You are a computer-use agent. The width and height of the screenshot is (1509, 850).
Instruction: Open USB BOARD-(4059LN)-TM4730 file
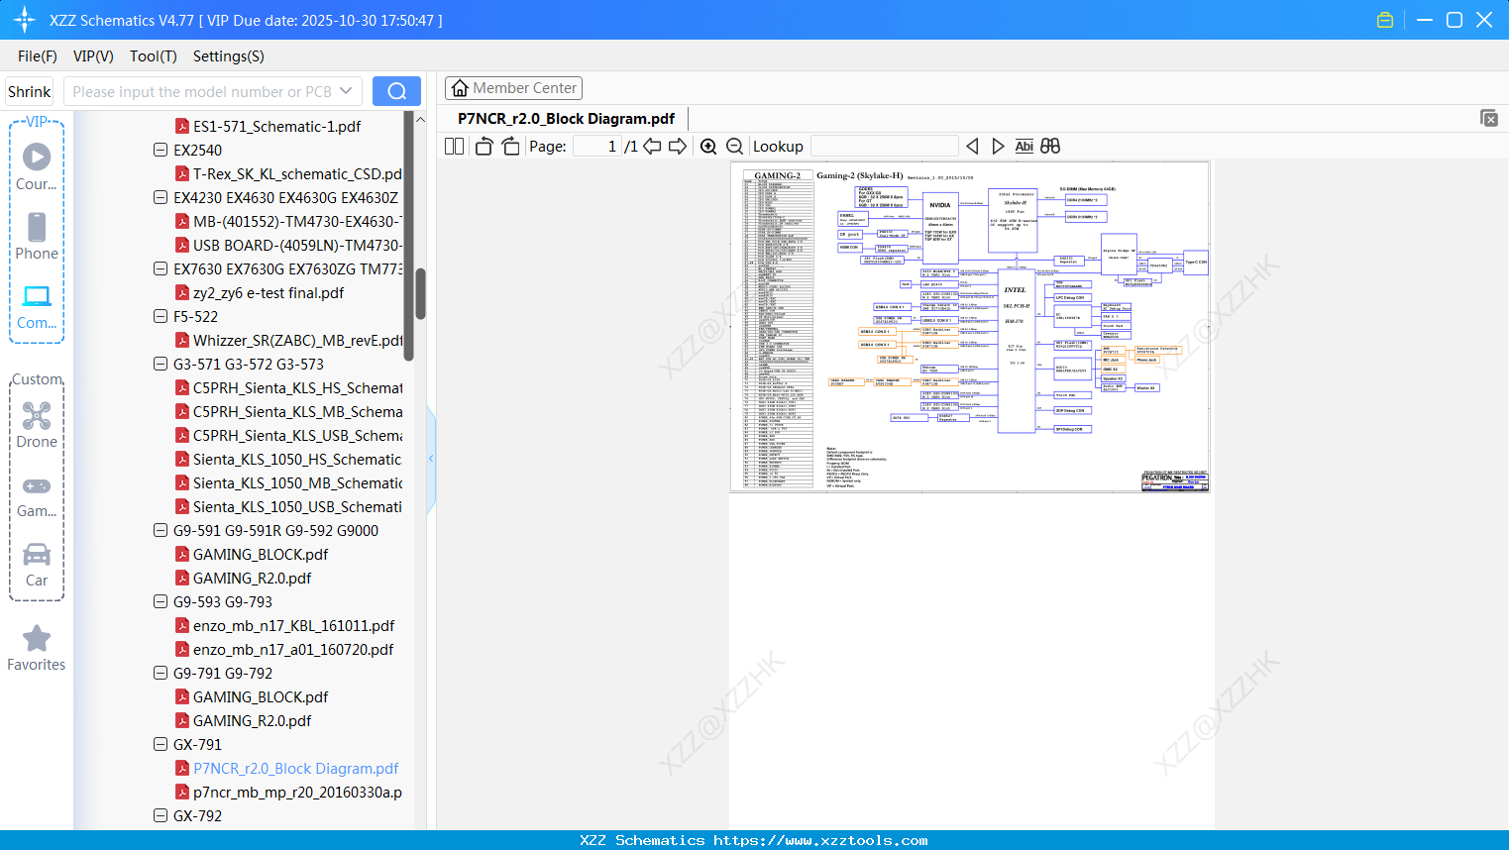click(288, 245)
